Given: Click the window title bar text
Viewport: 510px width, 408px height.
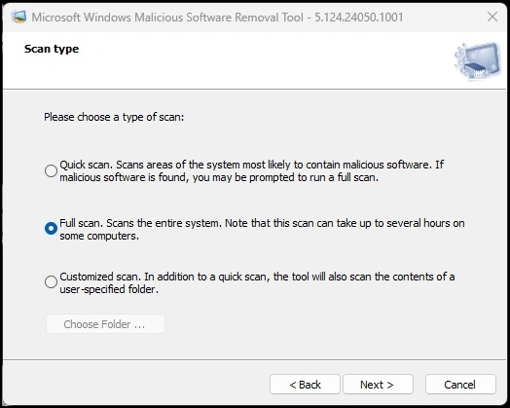Looking at the screenshot, I should click(217, 17).
